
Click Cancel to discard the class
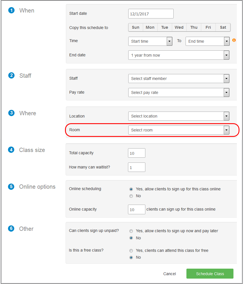[170, 273]
